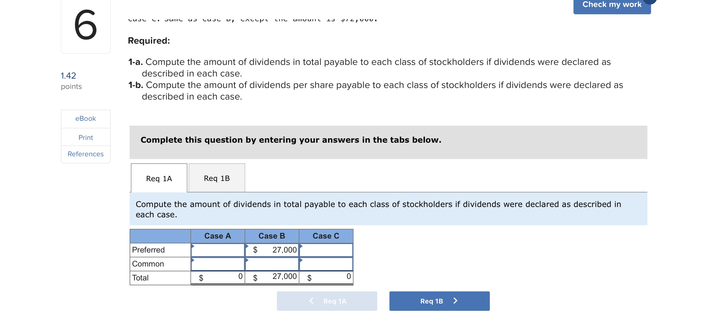Click the Check my work button

coord(612,6)
